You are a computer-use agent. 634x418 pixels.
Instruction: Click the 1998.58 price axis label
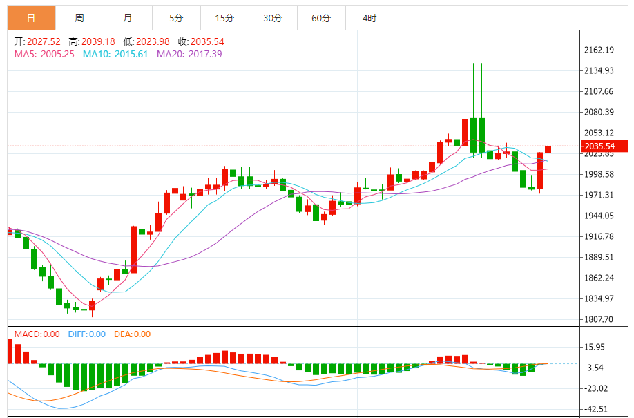coord(599,174)
